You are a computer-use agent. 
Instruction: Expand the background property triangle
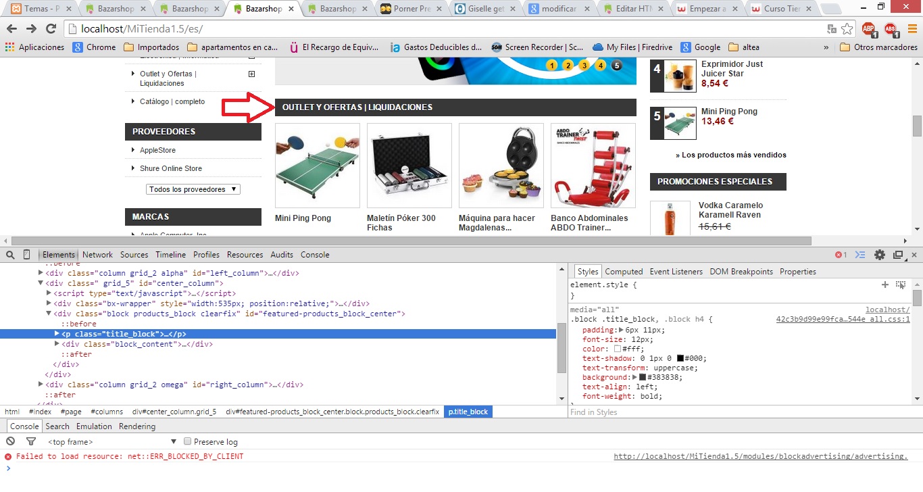636,377
